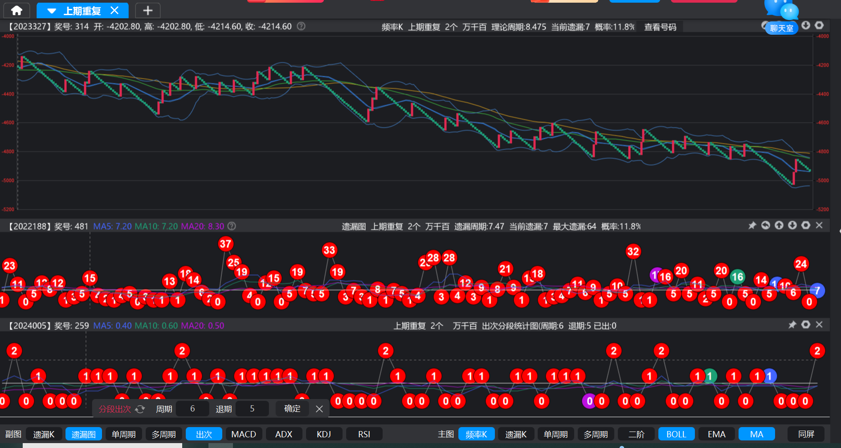Image resolution: width=841 pixels, height=448 pixels.
Task: Open the 聊天室 chat room
Action: [781, 29]
